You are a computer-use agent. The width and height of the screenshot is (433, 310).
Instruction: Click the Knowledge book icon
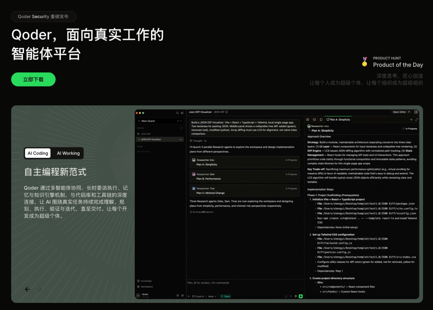pyautogui.click(x=138, y=281)
